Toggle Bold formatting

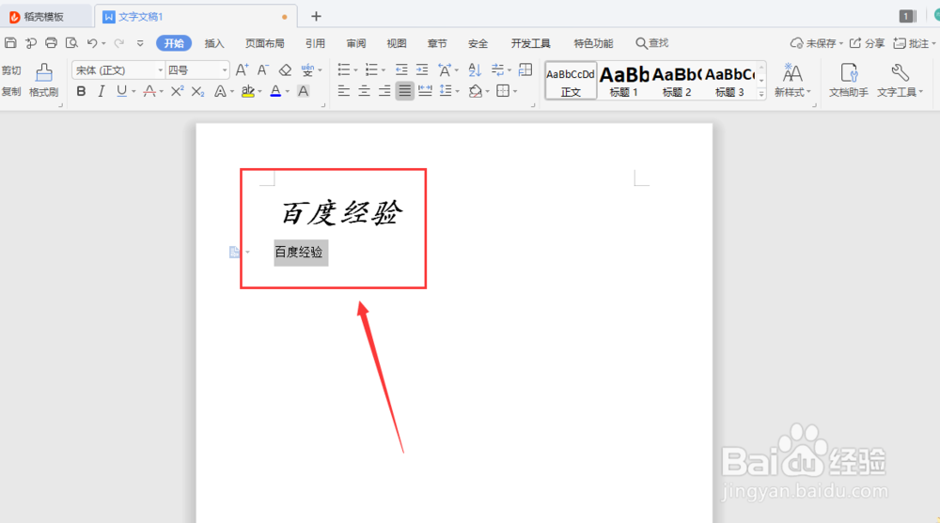pyautogui.click(x=81, y=91)
